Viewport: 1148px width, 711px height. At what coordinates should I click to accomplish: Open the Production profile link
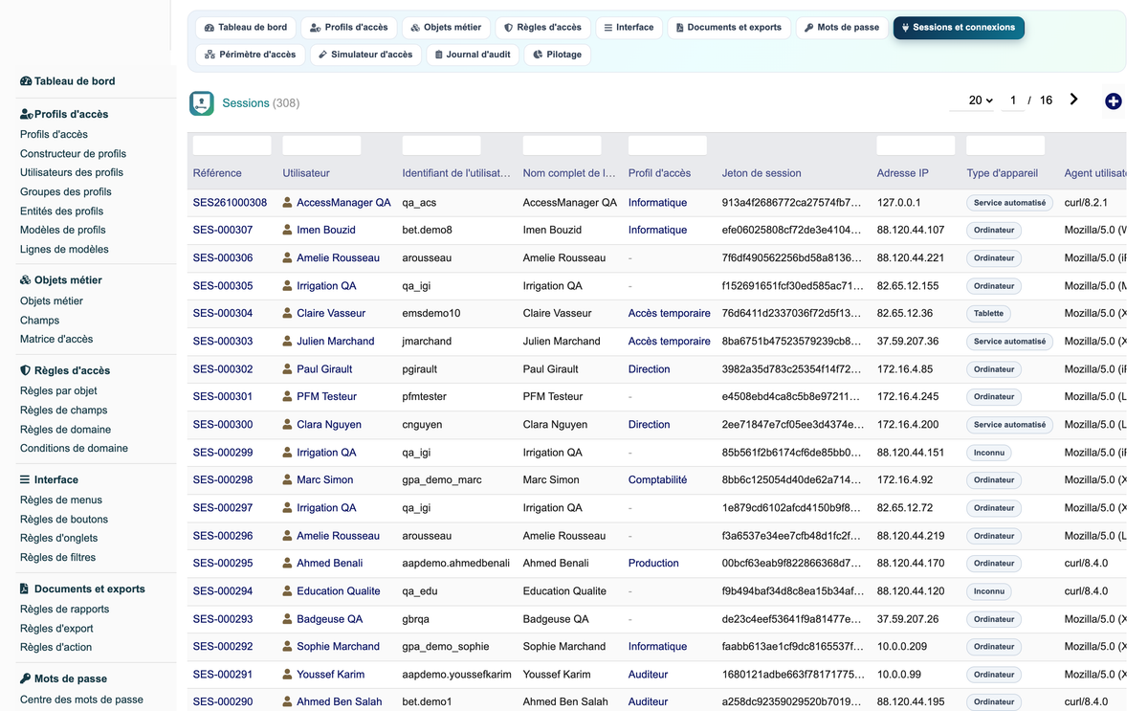653,563
